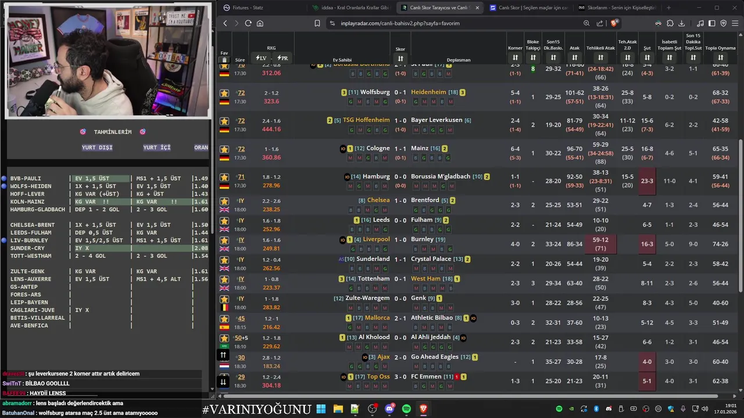Open Brave Shields lion icon

[614, 23]
